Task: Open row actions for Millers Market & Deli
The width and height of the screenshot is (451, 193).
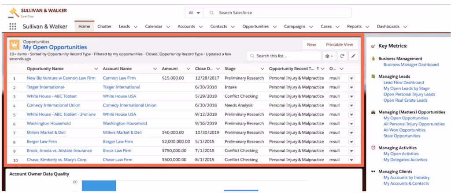Action: (x=351, y=133)
